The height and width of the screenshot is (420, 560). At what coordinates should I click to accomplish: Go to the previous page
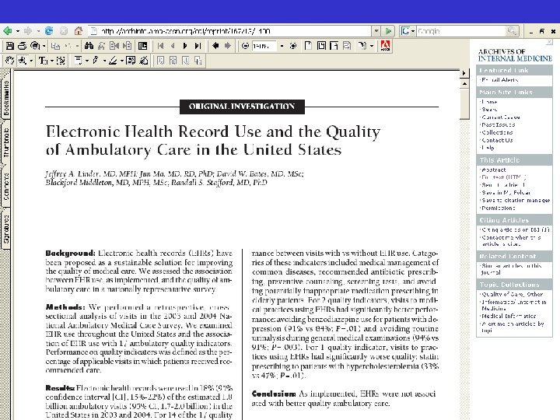(173, 46)
